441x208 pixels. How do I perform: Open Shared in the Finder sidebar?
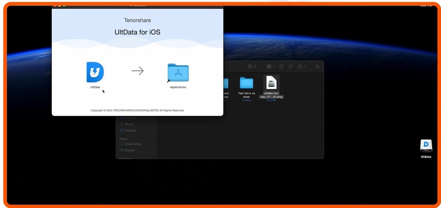(127, 150)
